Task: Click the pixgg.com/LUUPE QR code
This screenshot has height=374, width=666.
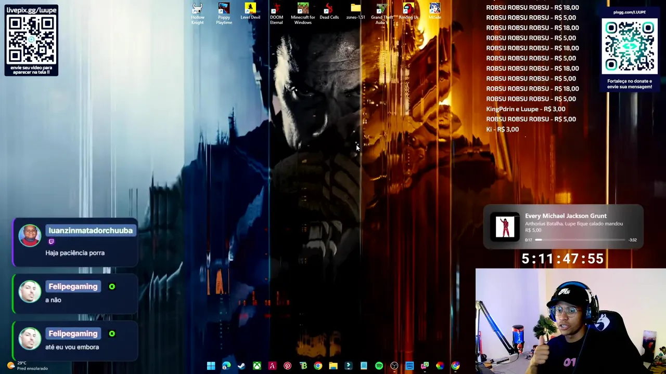Action: point(629,46)
